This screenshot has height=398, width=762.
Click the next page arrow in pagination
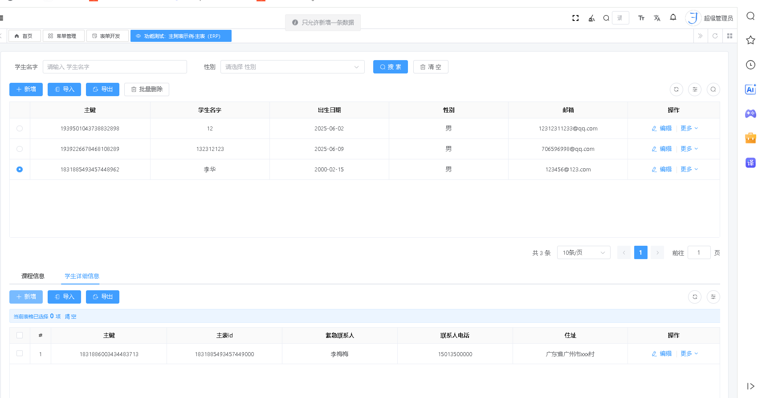click(657, 252)
